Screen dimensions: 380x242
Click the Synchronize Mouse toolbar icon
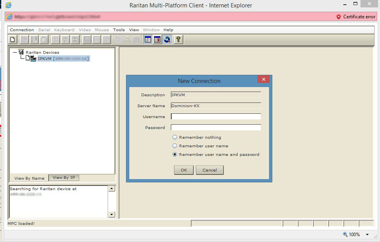(x=55, y=39)
